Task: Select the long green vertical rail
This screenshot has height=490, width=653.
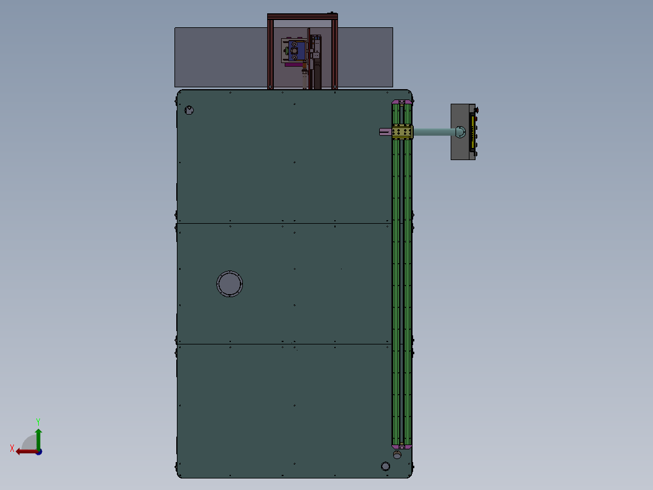Action: 402,274
